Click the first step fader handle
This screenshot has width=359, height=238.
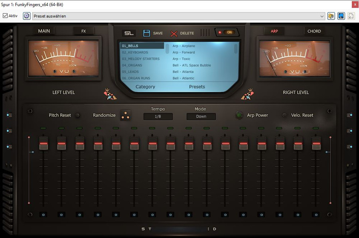point(43,143)
